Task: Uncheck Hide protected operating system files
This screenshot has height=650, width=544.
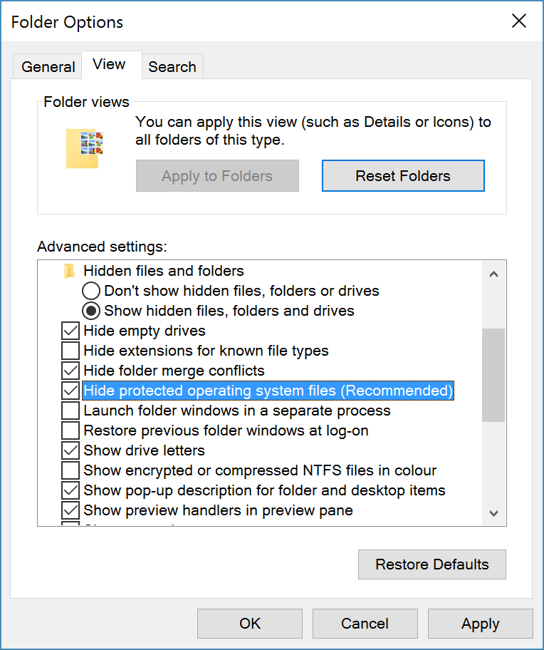Action: pyautogui.click(x=70, y=391)
